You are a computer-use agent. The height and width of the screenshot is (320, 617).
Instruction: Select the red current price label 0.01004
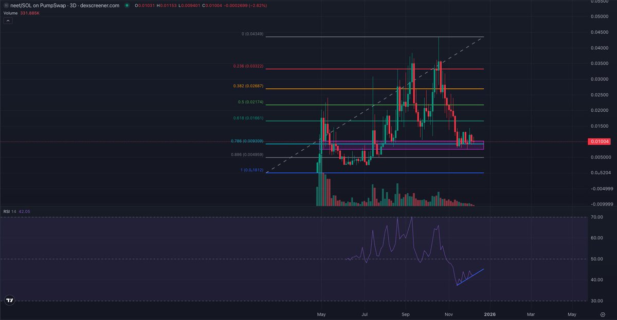click(598, 141)
